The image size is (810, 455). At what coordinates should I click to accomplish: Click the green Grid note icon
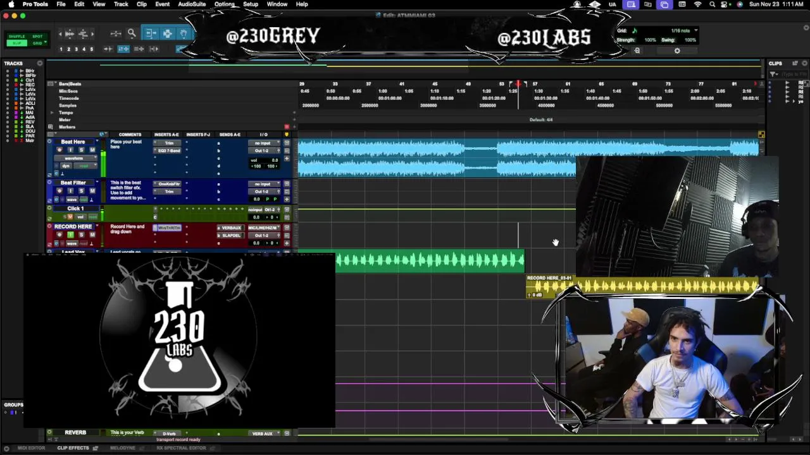click(x=634, y=30)
